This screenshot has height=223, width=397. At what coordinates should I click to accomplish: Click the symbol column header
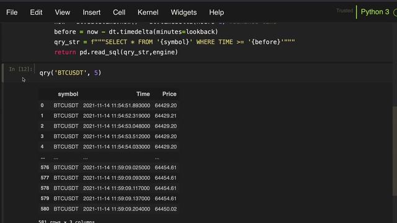point(68,94)
